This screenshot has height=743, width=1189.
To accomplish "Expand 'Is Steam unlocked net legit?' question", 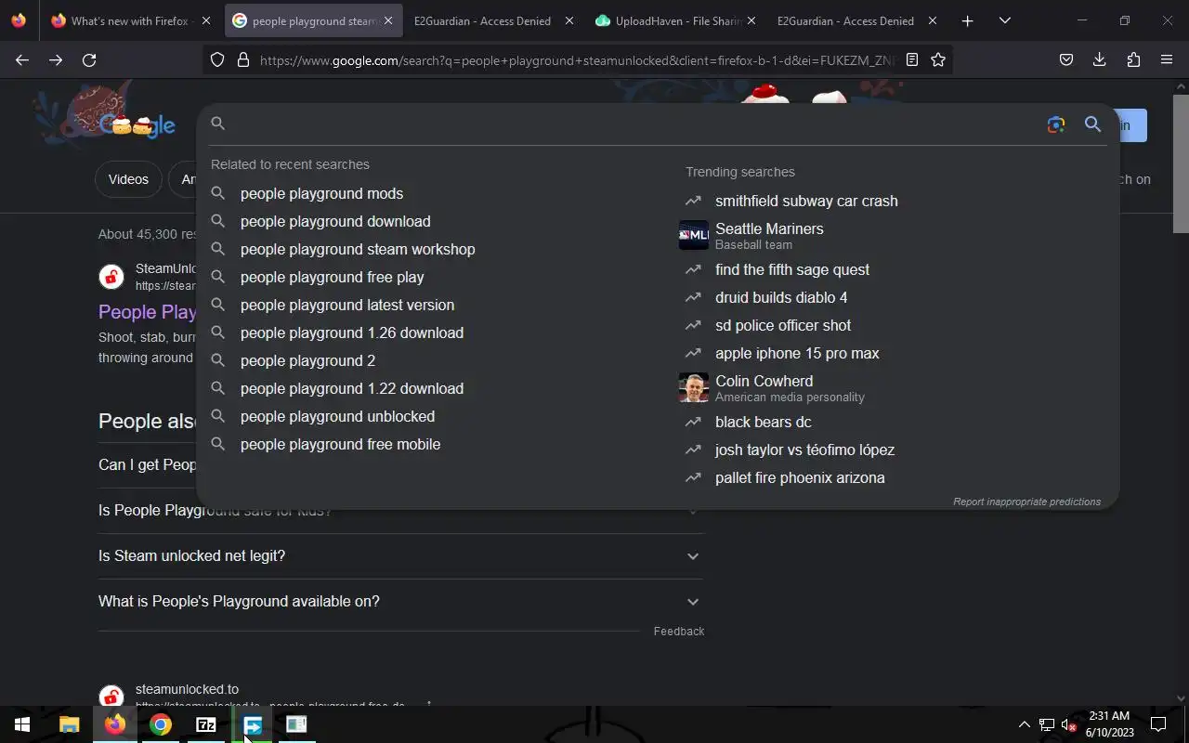I will [x=400, y=555].
